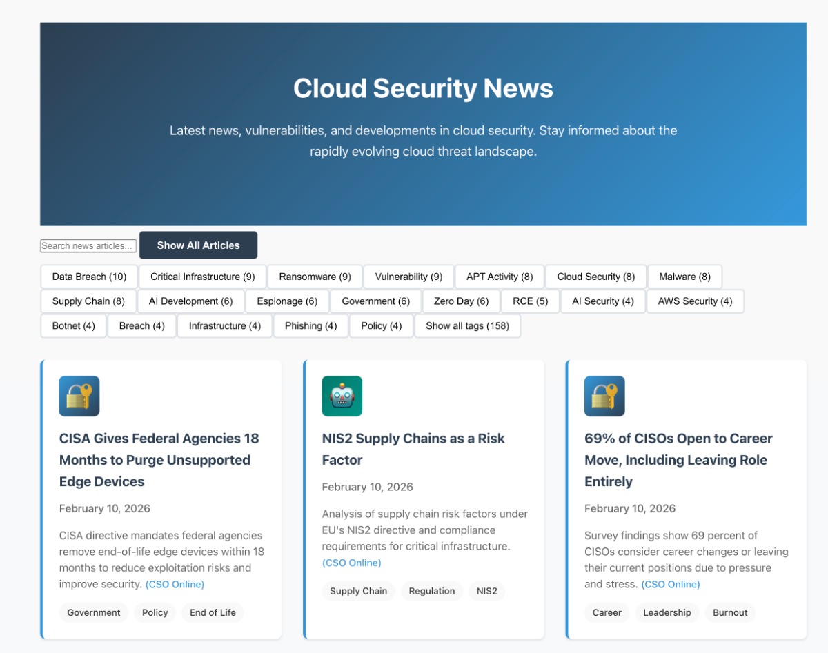Select the Phishing (4) filter tag
The width and height of the screenshot is (828, 653).
[x=311, y=325]
